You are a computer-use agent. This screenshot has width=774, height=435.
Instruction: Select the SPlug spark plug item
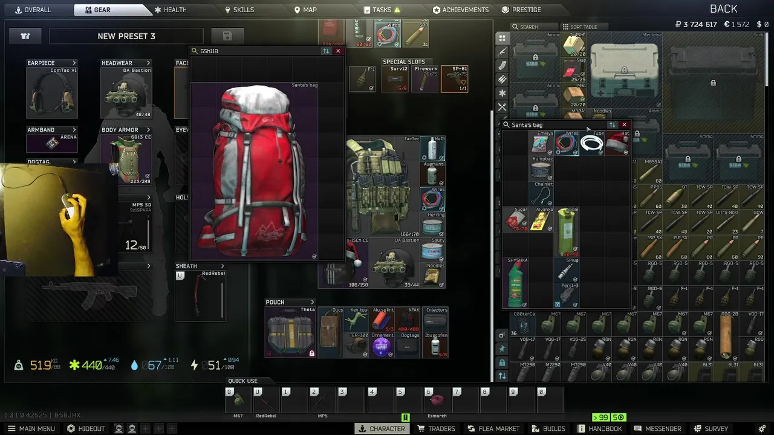coord(567,270)
